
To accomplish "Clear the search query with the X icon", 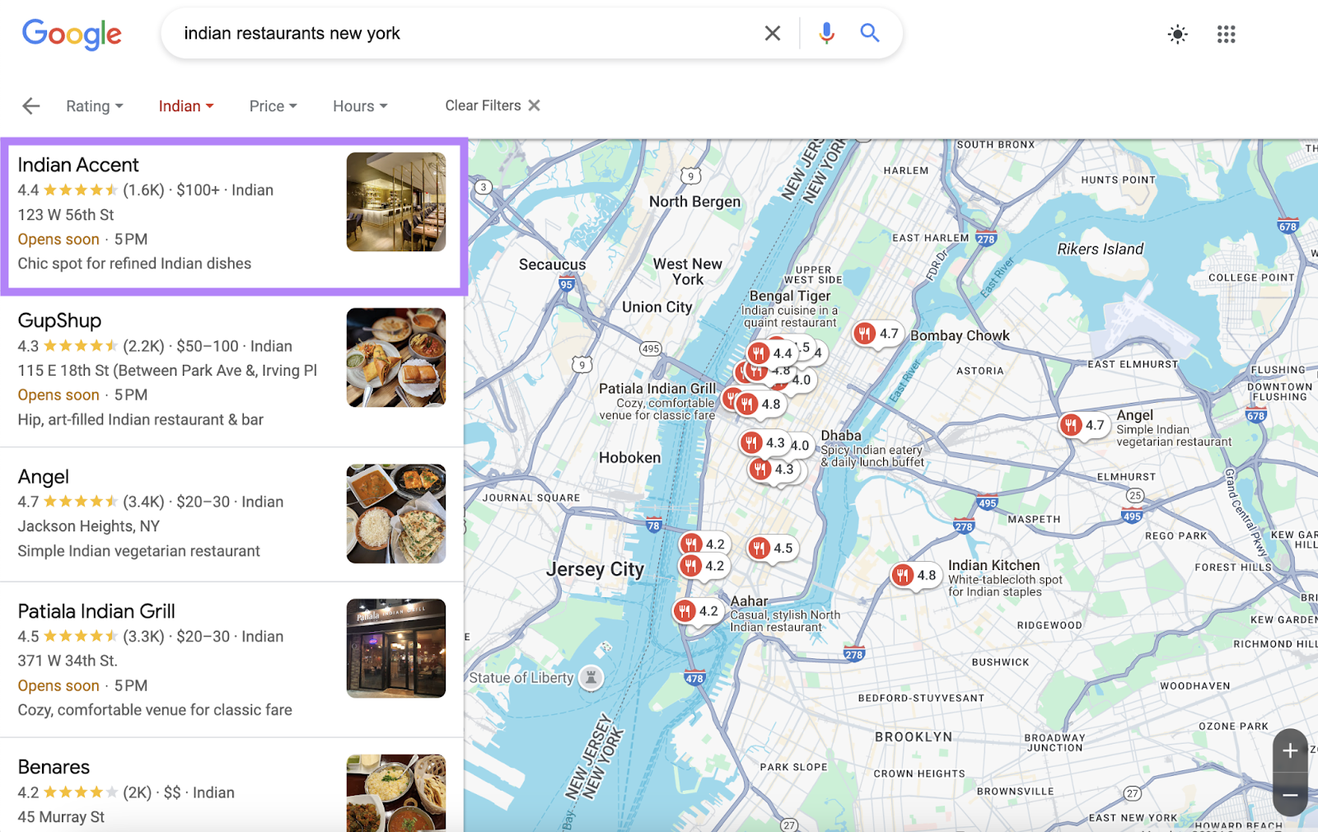I will click(772, 33).
